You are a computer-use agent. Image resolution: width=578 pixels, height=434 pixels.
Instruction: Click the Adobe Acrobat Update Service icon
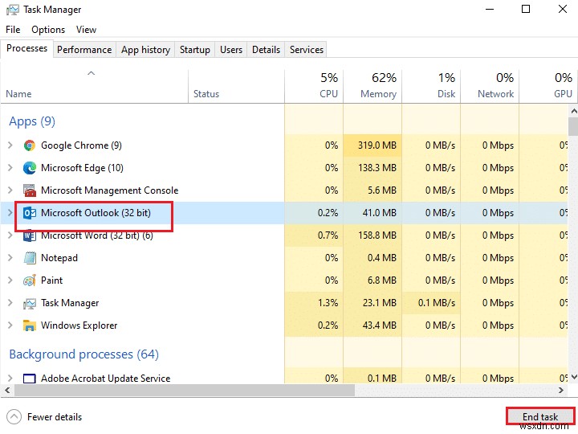pyautogui.click(x=30, y=379)
